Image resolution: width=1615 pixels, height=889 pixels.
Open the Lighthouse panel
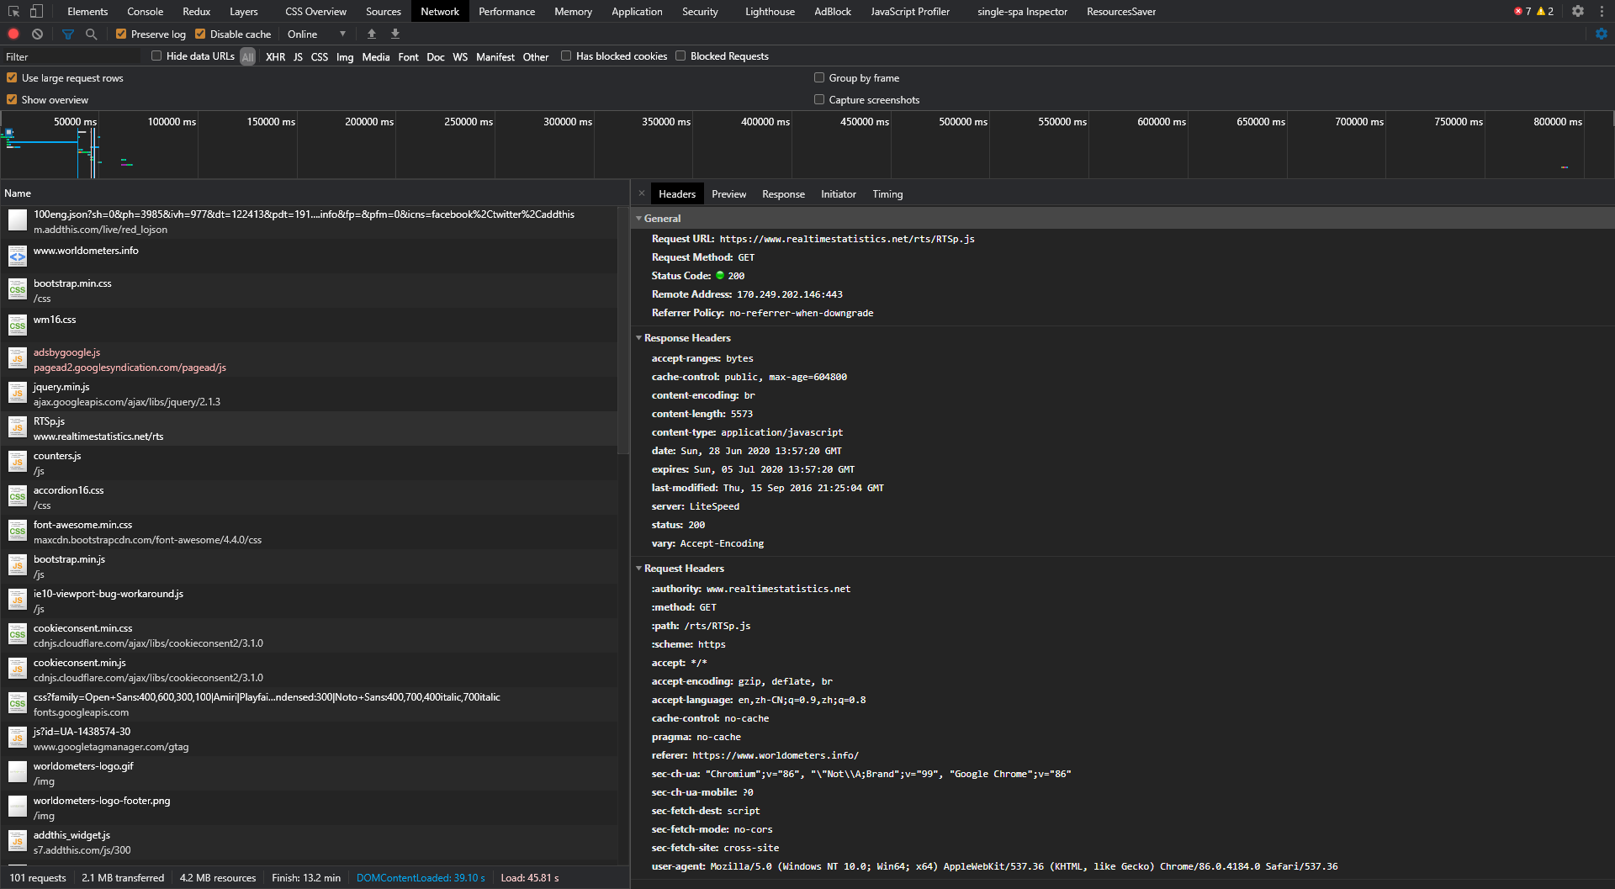point(770,12)
